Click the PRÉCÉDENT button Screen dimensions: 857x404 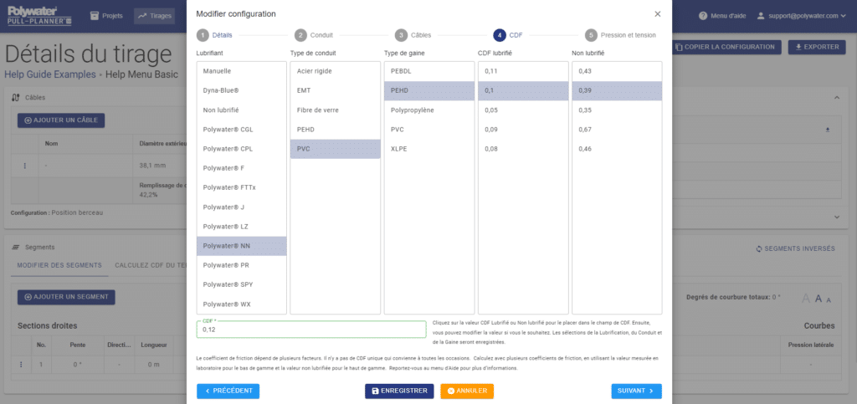228,391
